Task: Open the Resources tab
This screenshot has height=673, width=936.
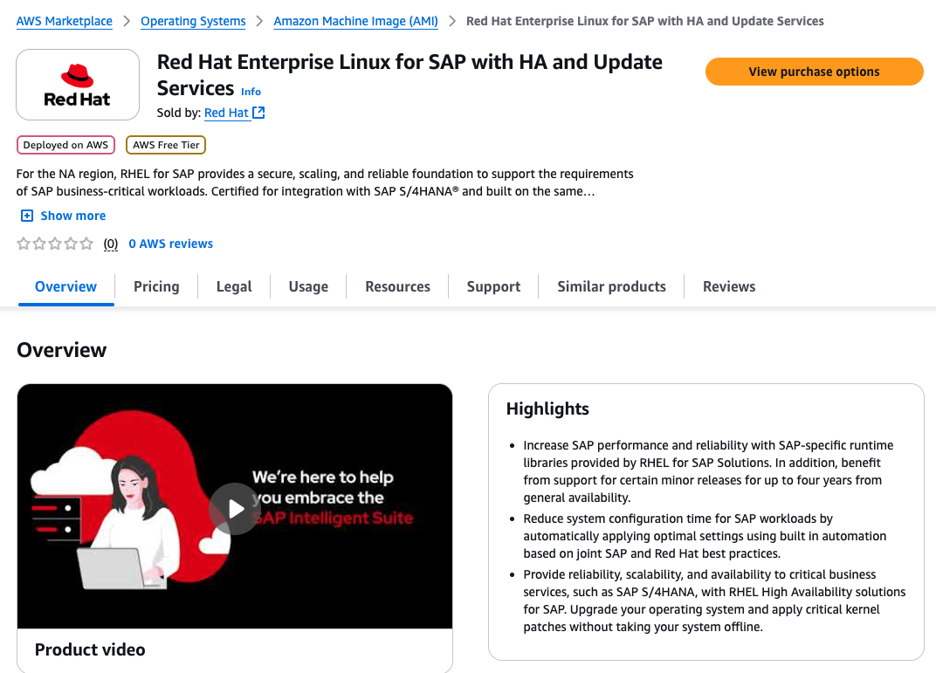Action: (397, 286)
